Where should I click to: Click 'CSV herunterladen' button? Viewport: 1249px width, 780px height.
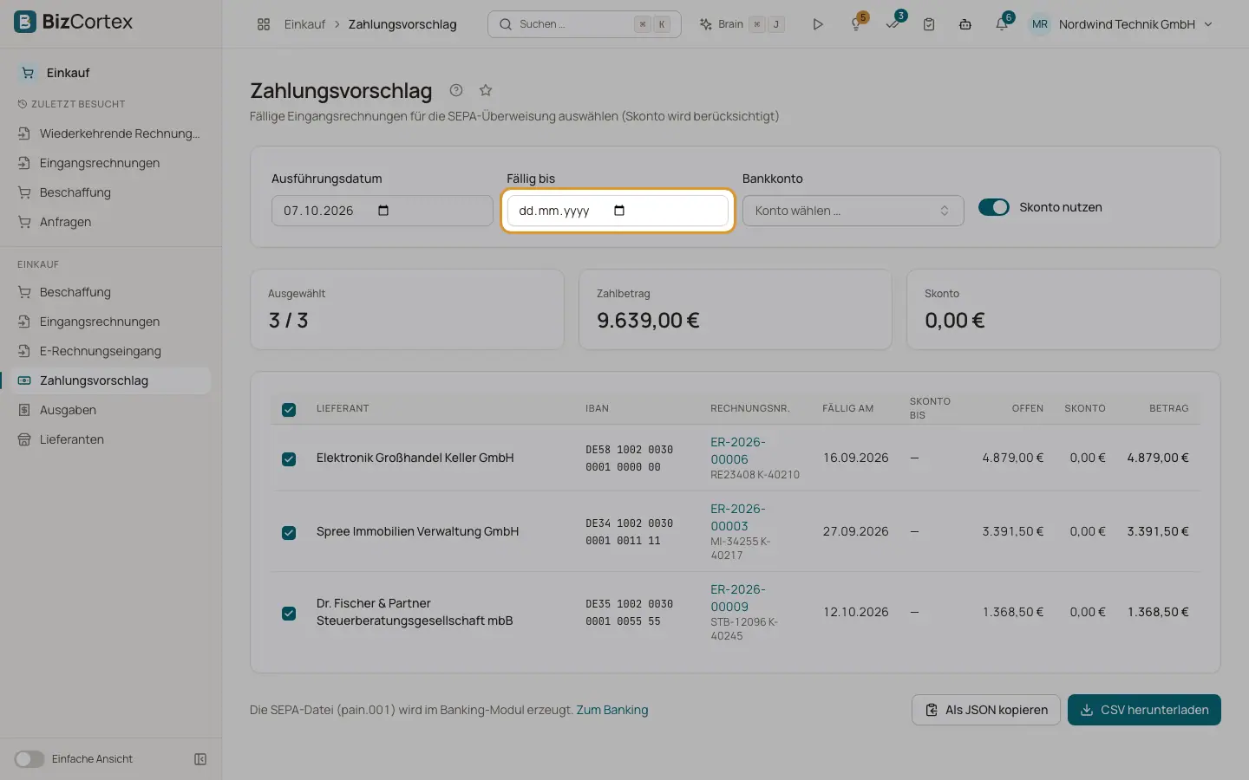[x=1144, y=710]
